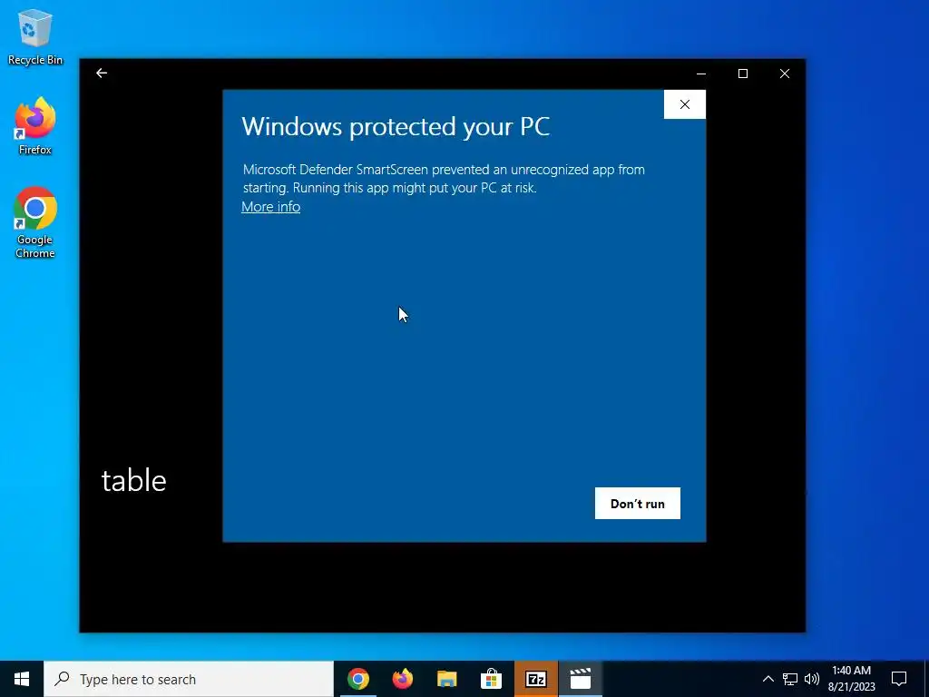Open Chrome from the taskbar

coord(357,679)
